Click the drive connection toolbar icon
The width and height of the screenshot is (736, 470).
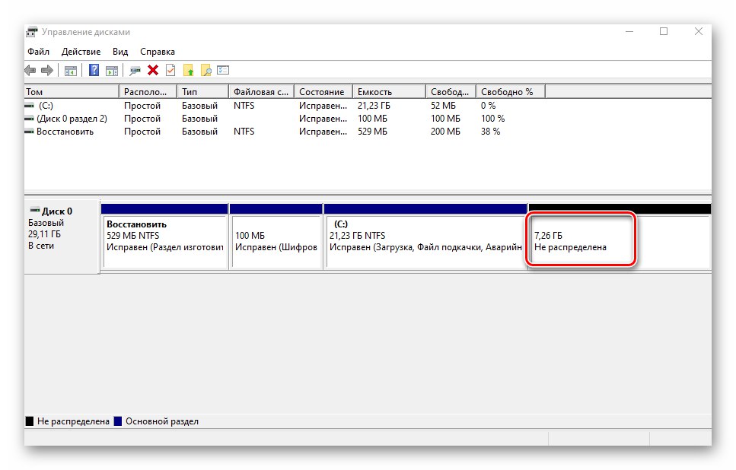tap(135, 71)
